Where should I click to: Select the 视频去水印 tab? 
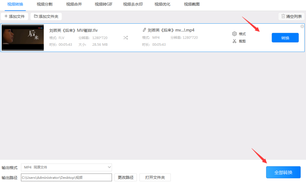coord(133,4)
